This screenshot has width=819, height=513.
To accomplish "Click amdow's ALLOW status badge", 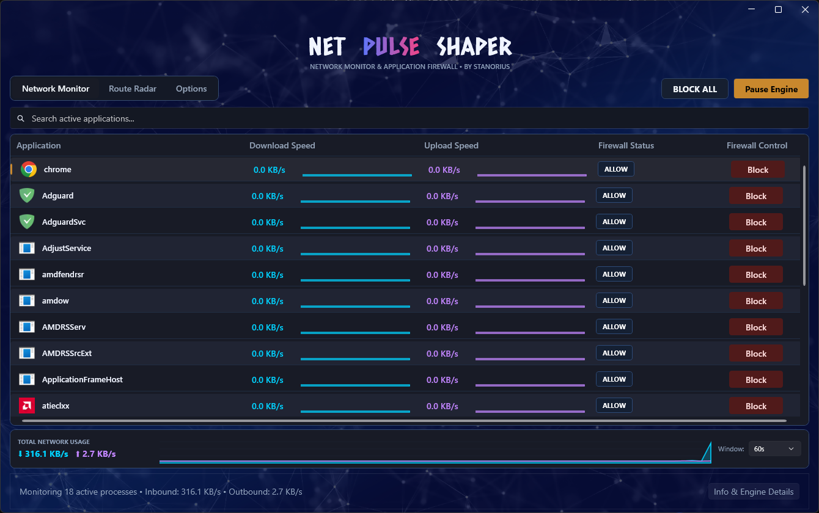I will (614, 300).
